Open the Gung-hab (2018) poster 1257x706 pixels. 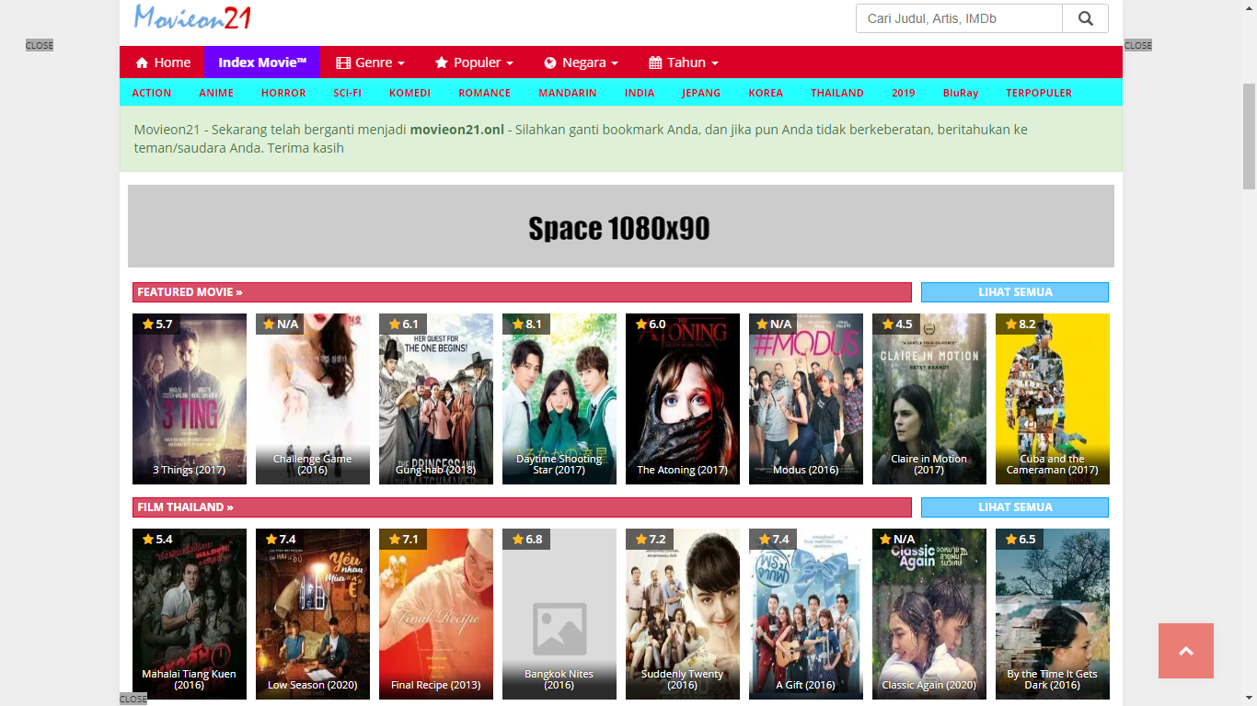[436, 399]
